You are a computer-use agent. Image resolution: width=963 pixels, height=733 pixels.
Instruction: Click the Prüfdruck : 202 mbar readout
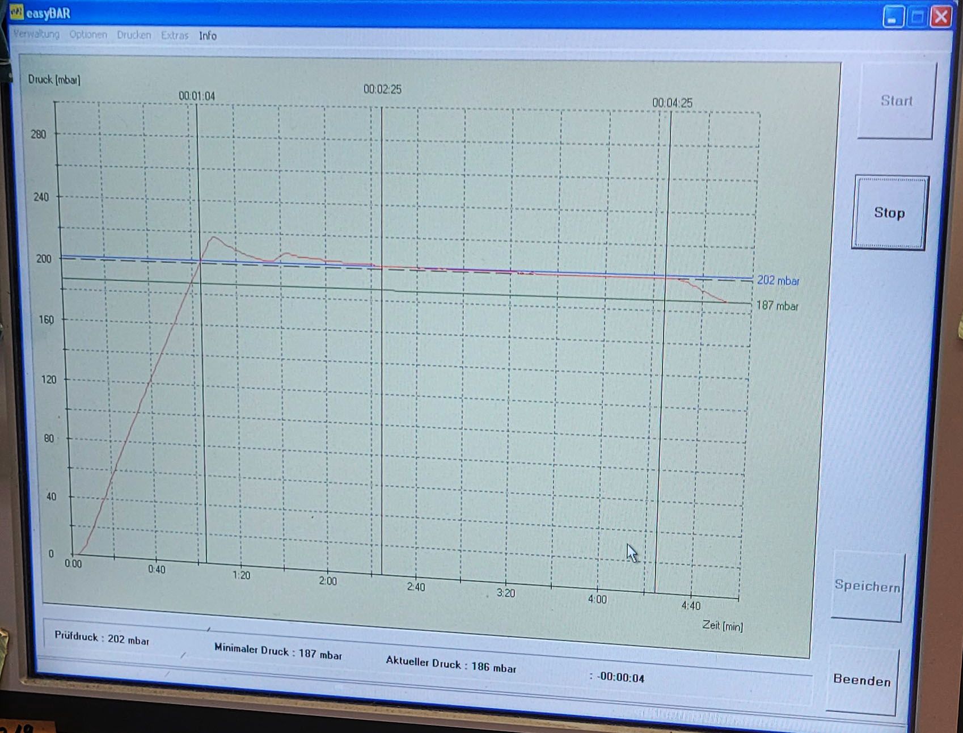102,638
